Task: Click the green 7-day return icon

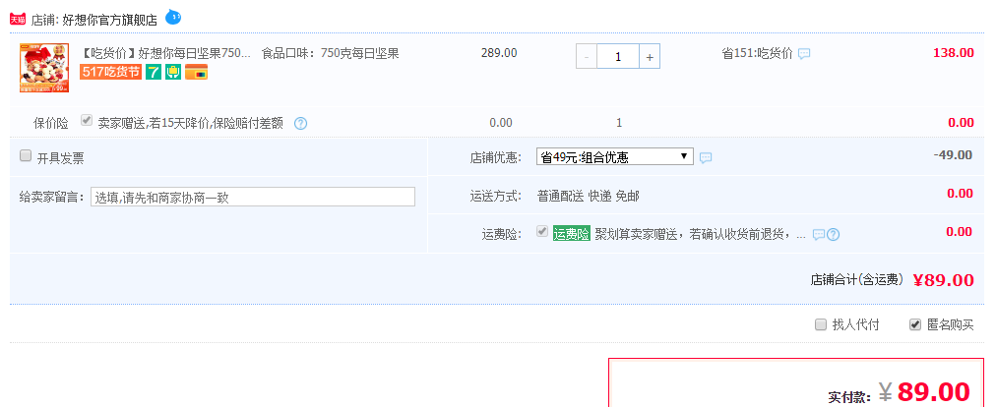Action: (x=154, y=72)
